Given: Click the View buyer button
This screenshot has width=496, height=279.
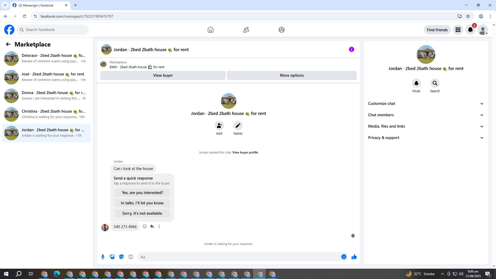Looking at the screenshot, I should coord(163,75).
